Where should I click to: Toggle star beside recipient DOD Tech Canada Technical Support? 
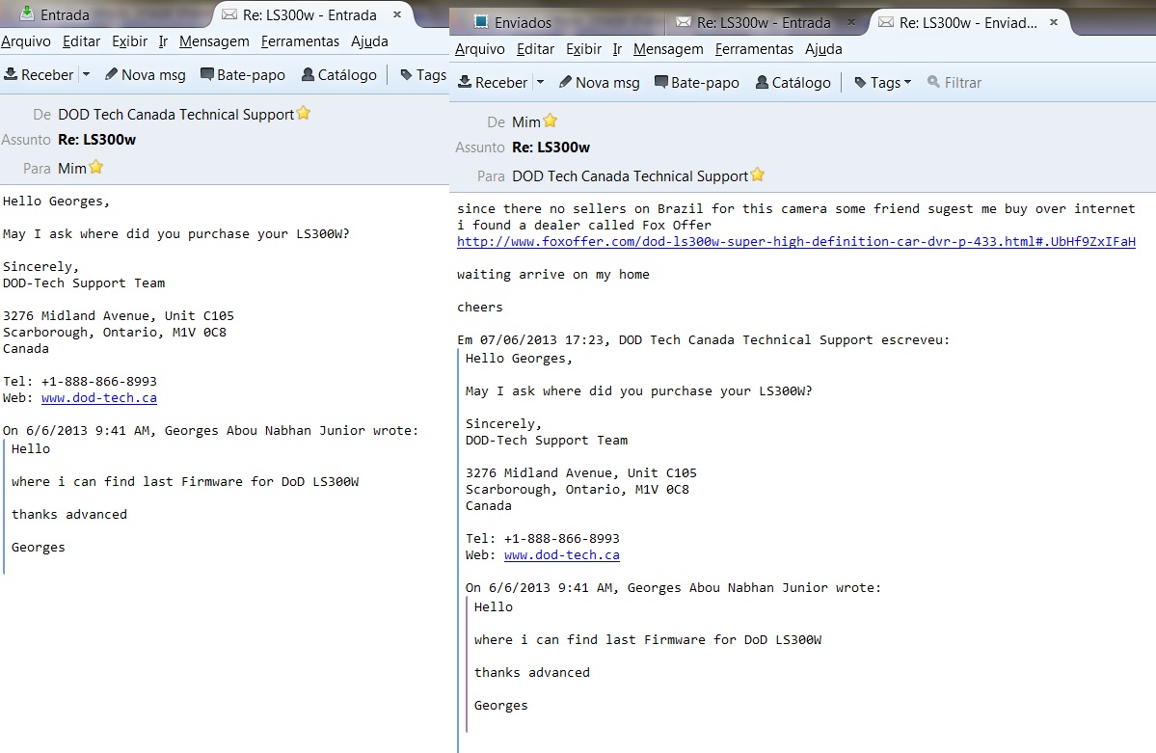click(x=757, y=175)
